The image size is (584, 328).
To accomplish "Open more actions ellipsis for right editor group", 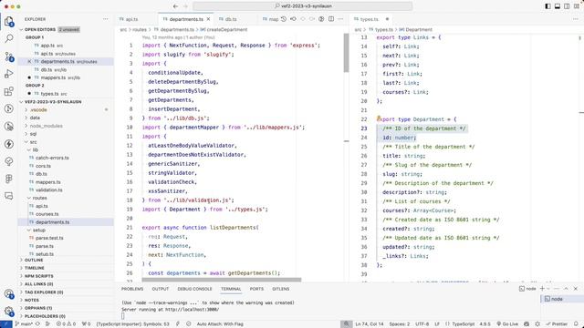I will click(576, 19).
